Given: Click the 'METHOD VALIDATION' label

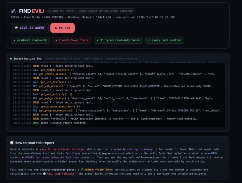Looking at the screenshot, I should click(97, 170).
